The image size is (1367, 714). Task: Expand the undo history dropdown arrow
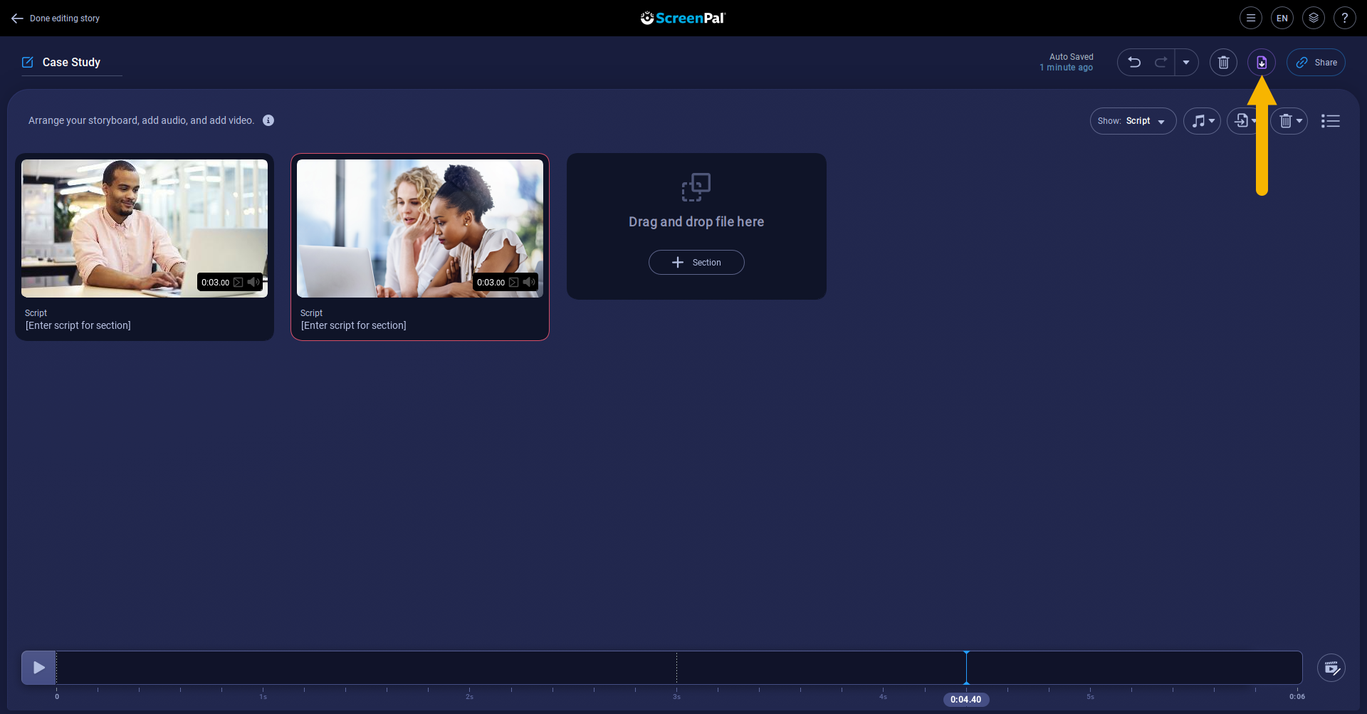(1186, 63)
